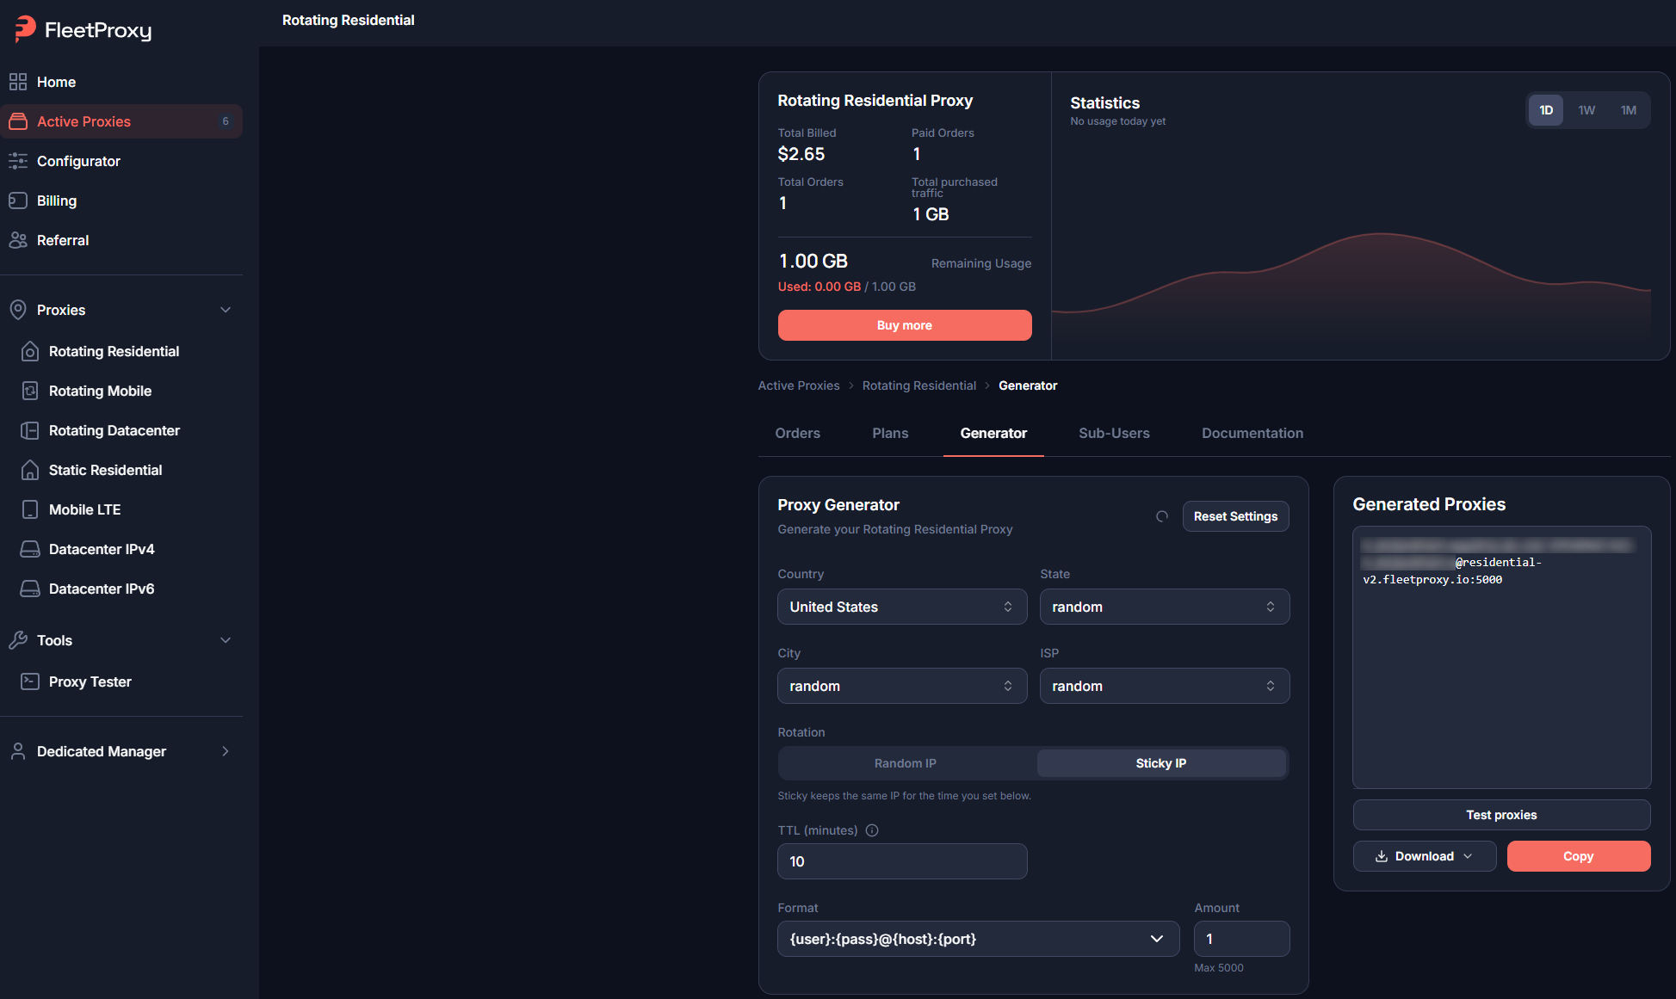The height and width of the screenshot is (999, 1676).
Task: Select the Active Proxies icon
Action: (x=18, y=121)
